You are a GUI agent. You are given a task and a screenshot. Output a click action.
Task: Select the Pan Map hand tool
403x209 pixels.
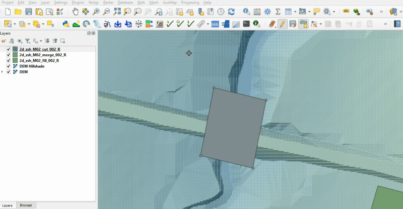click(x=75, y=11)
